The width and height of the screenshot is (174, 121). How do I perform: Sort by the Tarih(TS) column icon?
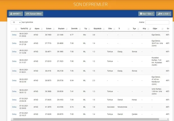pos(30,29)
